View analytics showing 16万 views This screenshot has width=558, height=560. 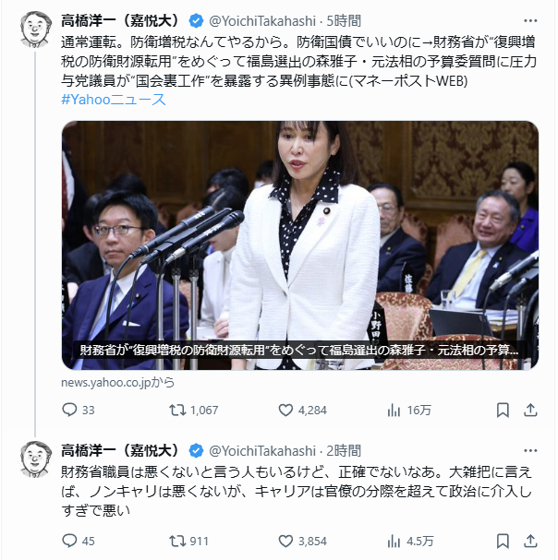pyautogui.click(x=409, y=410)
